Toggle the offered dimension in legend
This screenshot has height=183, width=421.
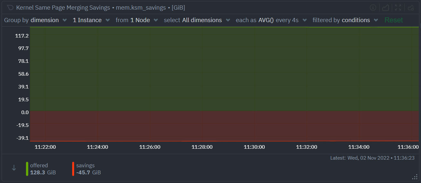(39, 166)
